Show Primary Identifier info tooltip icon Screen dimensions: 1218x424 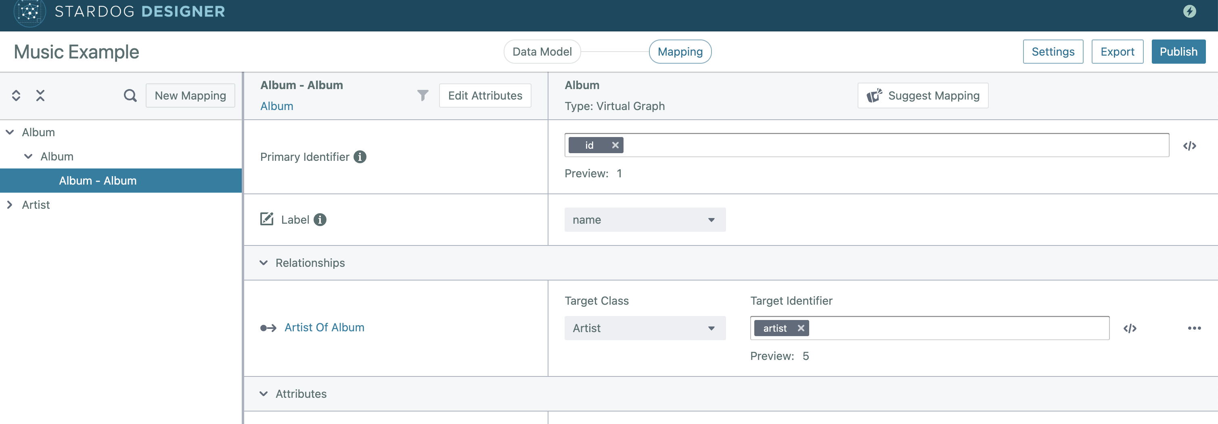coord(360,157)
